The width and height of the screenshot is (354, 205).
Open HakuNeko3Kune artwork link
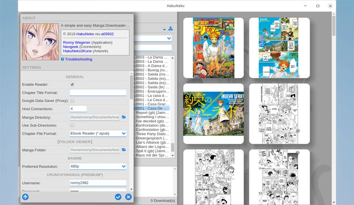(x=77, y=51)
